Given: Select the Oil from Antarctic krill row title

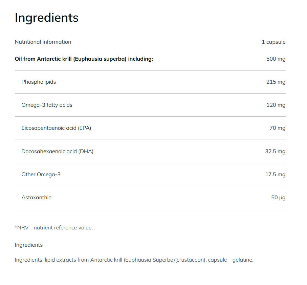Looking at the screenshot, I should point(84,59).
